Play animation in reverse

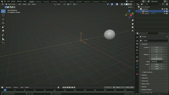click(x=68, y=87)
